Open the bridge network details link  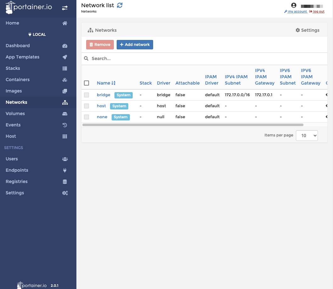click(x=103, y=95)
